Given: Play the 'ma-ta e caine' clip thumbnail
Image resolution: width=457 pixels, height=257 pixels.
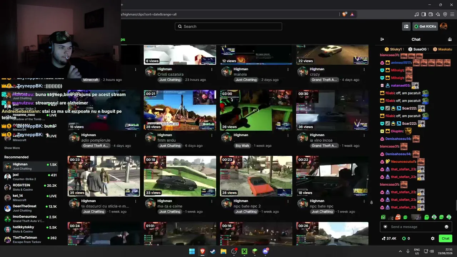Looking at the screenshot, I should pyautogui.click(x=180, y=176).
